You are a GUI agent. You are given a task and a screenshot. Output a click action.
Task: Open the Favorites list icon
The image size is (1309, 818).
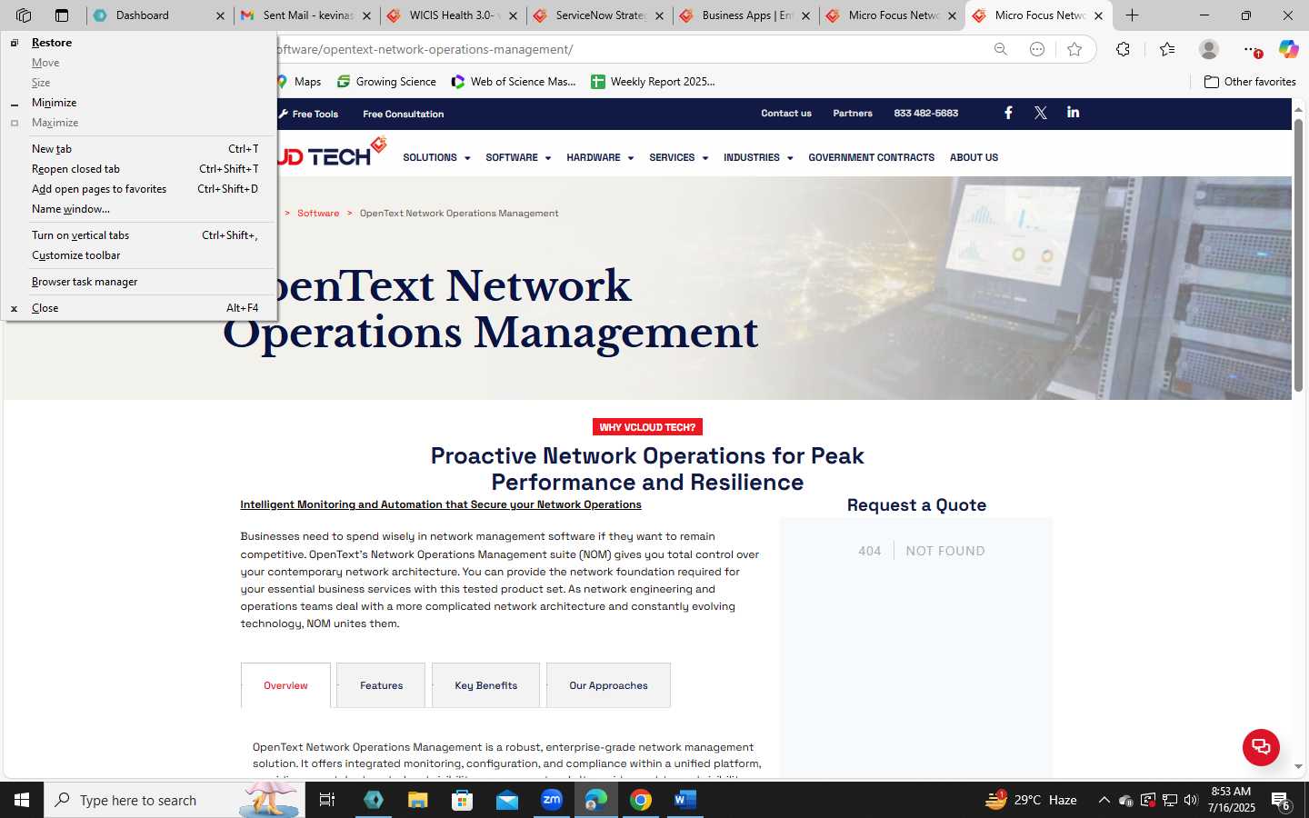(1167, 49)
